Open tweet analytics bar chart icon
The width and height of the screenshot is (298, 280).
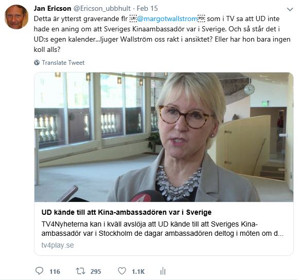click(163, 271)
